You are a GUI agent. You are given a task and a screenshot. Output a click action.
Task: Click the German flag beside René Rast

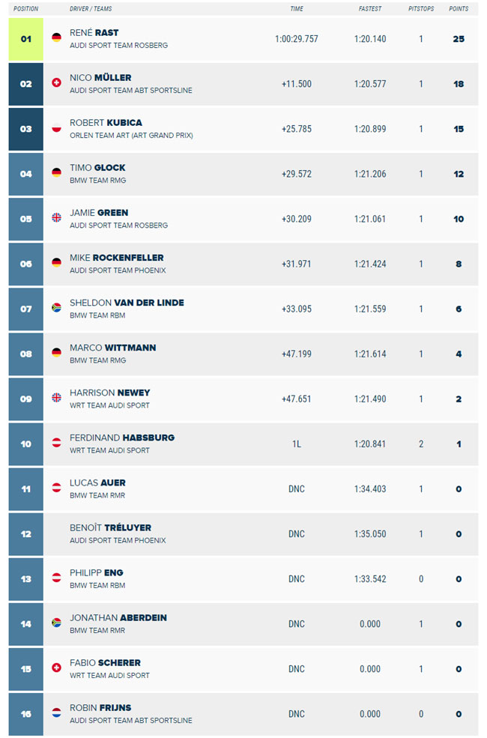(56, 37)
